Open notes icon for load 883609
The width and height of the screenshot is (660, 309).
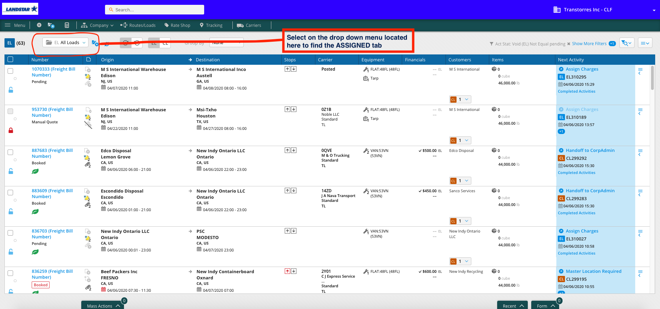87,198
